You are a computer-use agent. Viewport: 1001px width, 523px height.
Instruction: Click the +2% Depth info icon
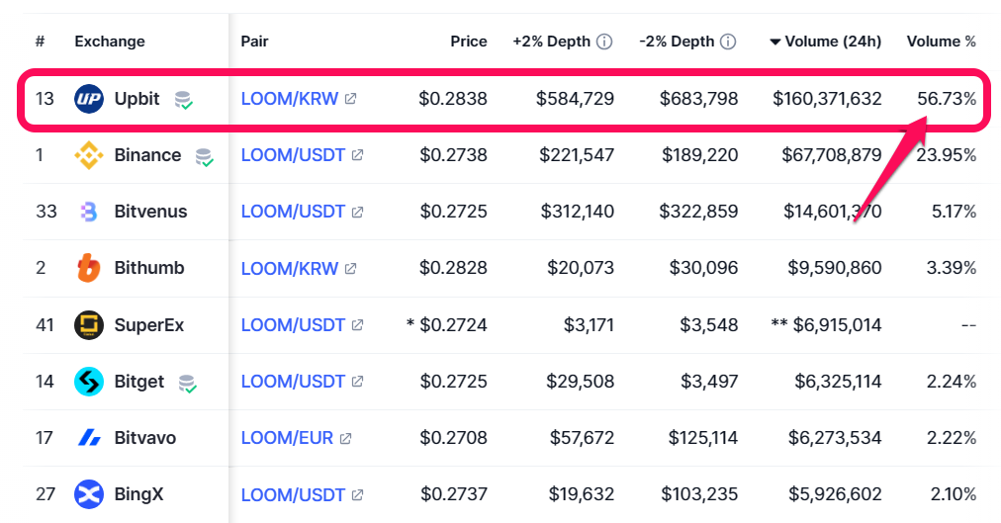point(604,42)
